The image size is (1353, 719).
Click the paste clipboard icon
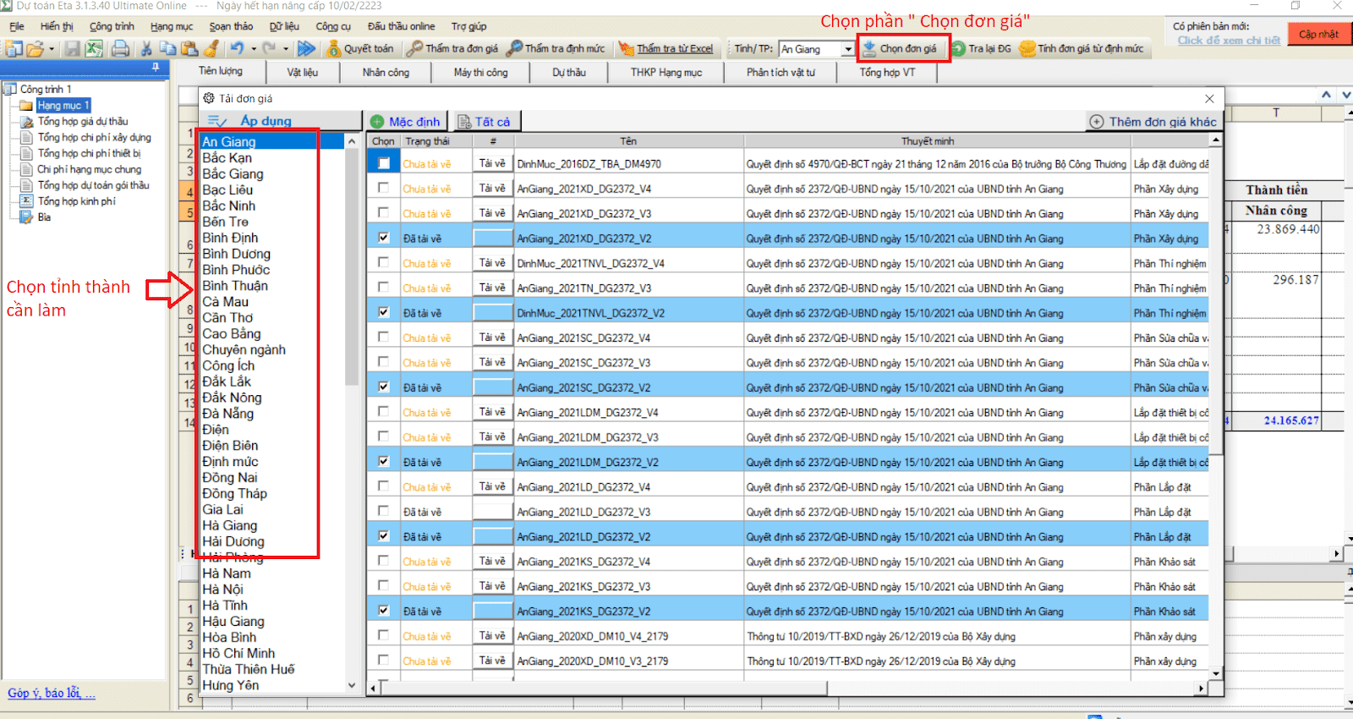[190, 49]
